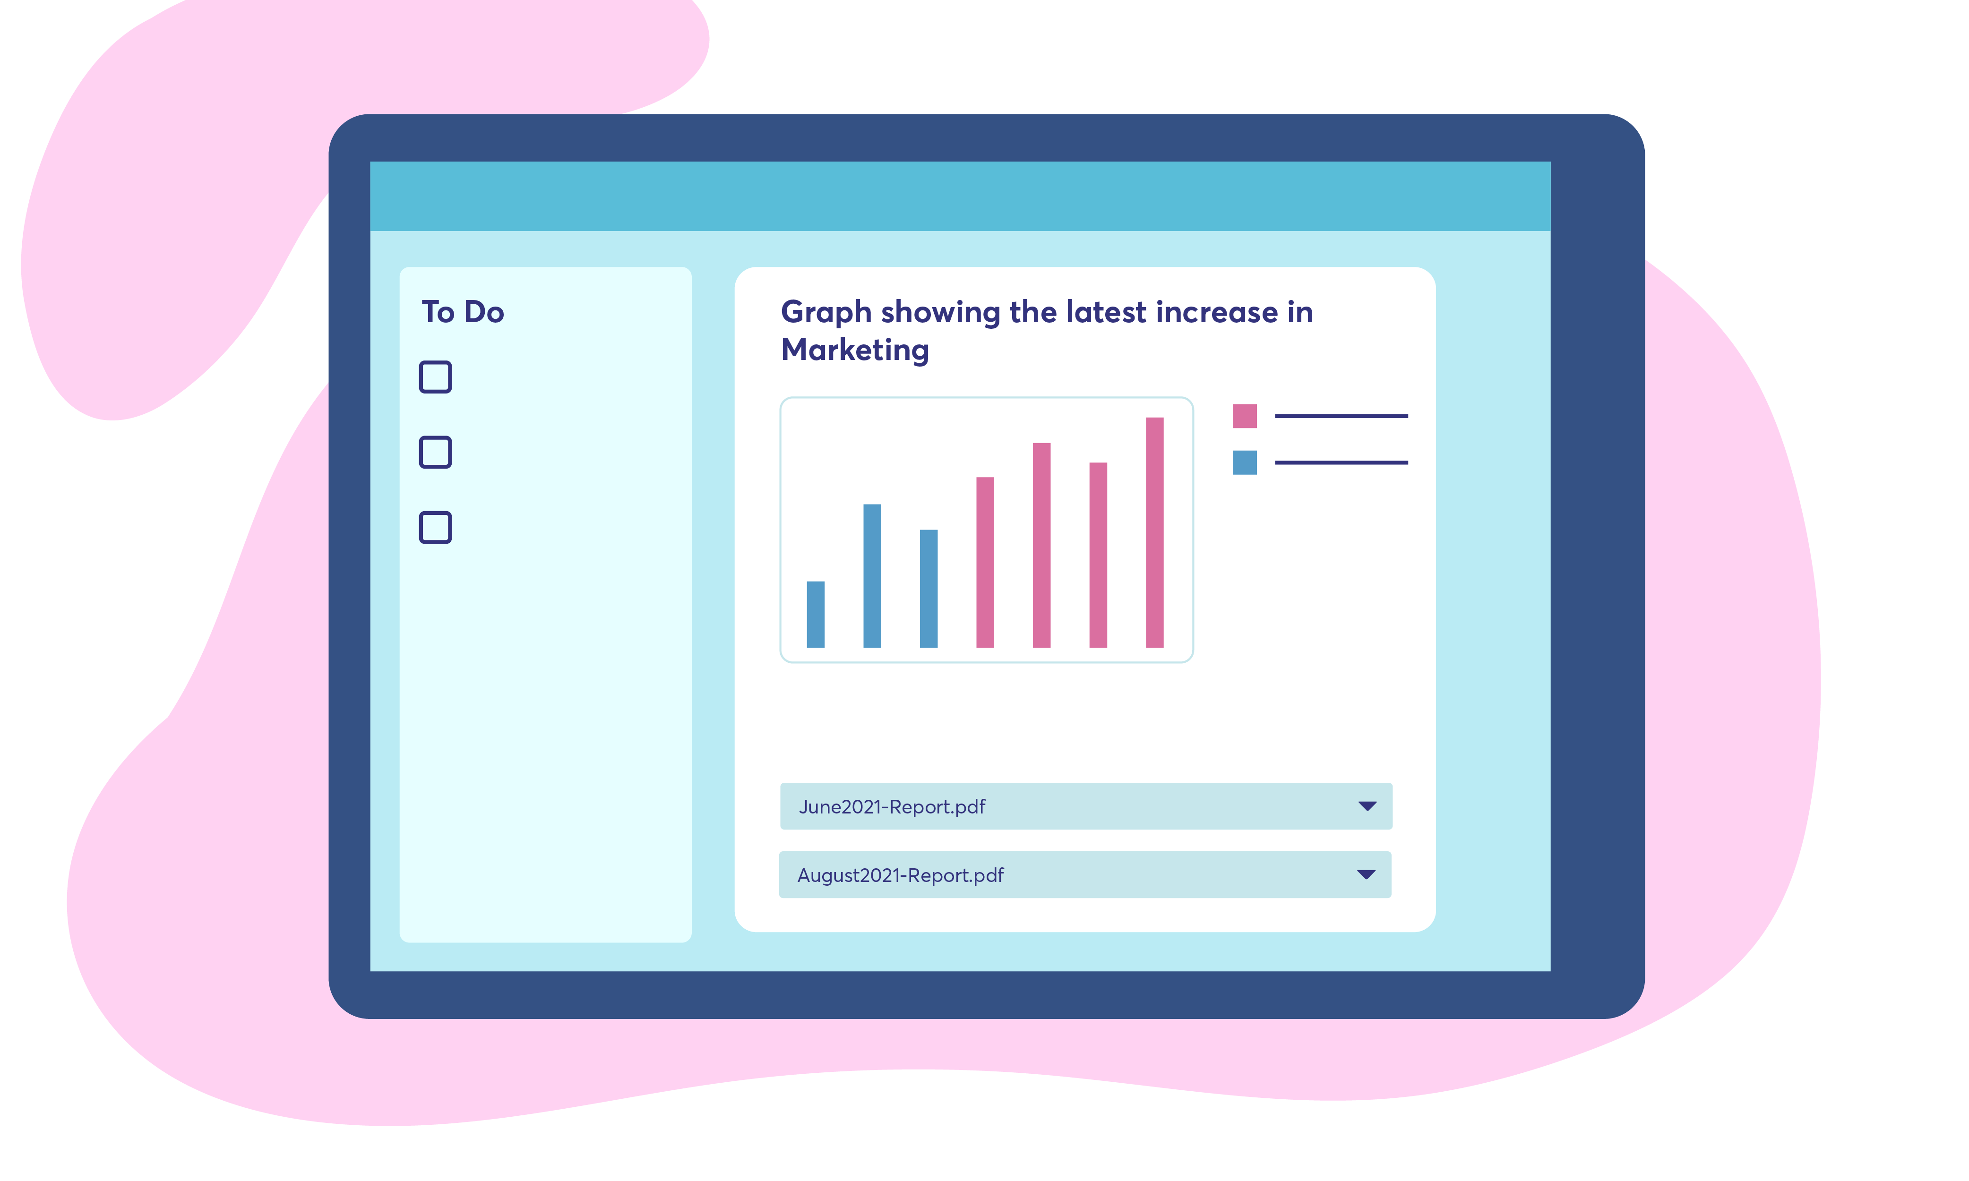The width and height of the screenshot is (1969, 1181).
Task: Select the tallest pink bar in chart
Action: point(1154,532)
